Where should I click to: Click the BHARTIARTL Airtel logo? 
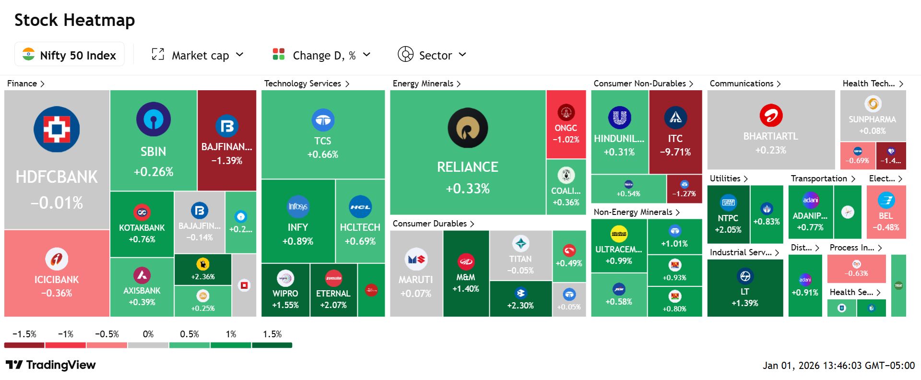point(771,116)
